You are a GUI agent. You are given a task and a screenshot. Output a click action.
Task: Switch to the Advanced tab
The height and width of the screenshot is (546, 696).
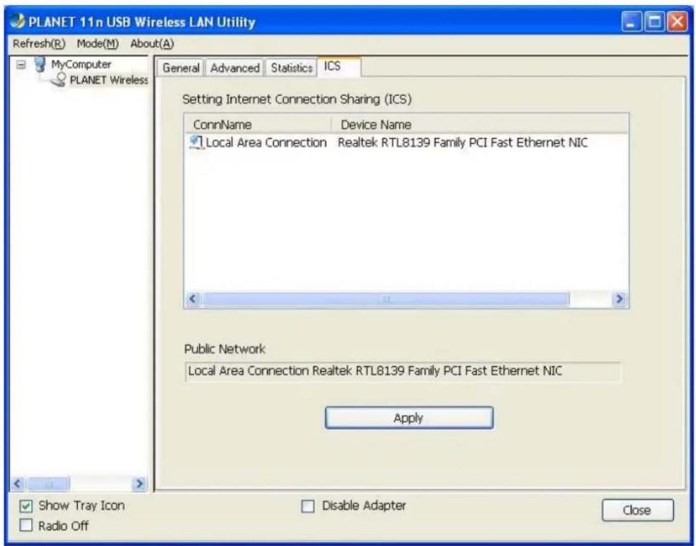(235, 68)
